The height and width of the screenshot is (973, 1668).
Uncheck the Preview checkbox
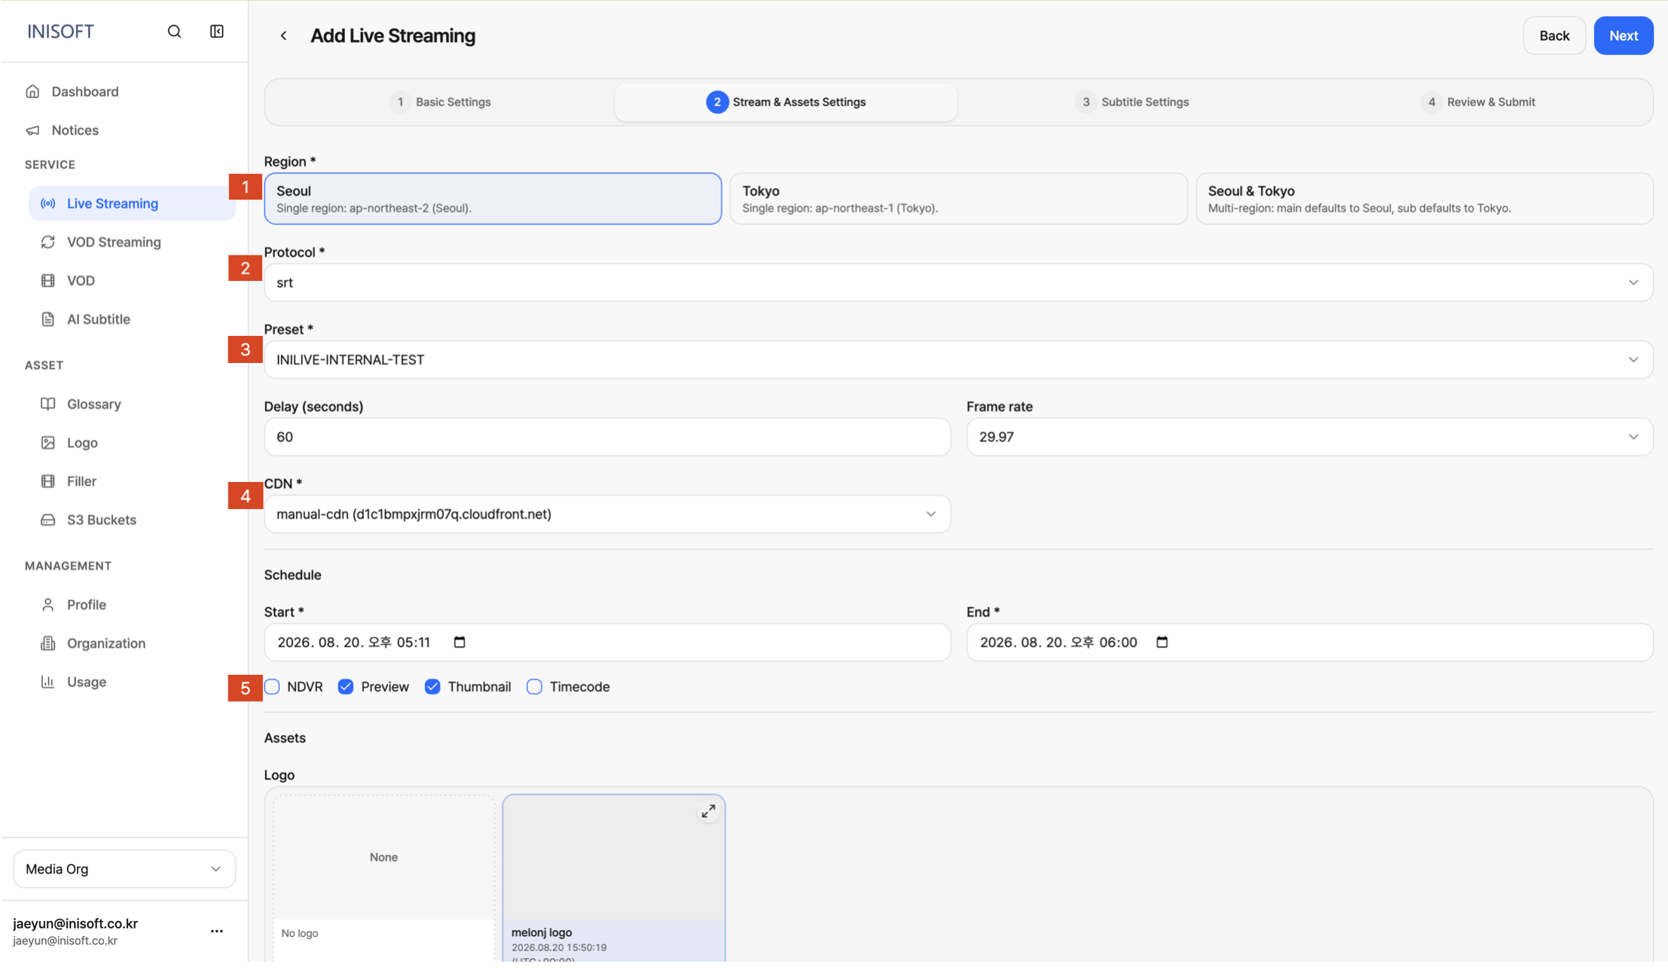coord(346,687)
